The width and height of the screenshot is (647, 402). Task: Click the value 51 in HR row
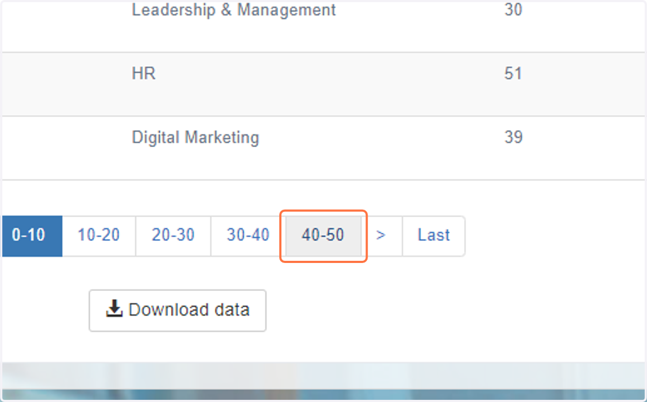[x=513, y=73]
